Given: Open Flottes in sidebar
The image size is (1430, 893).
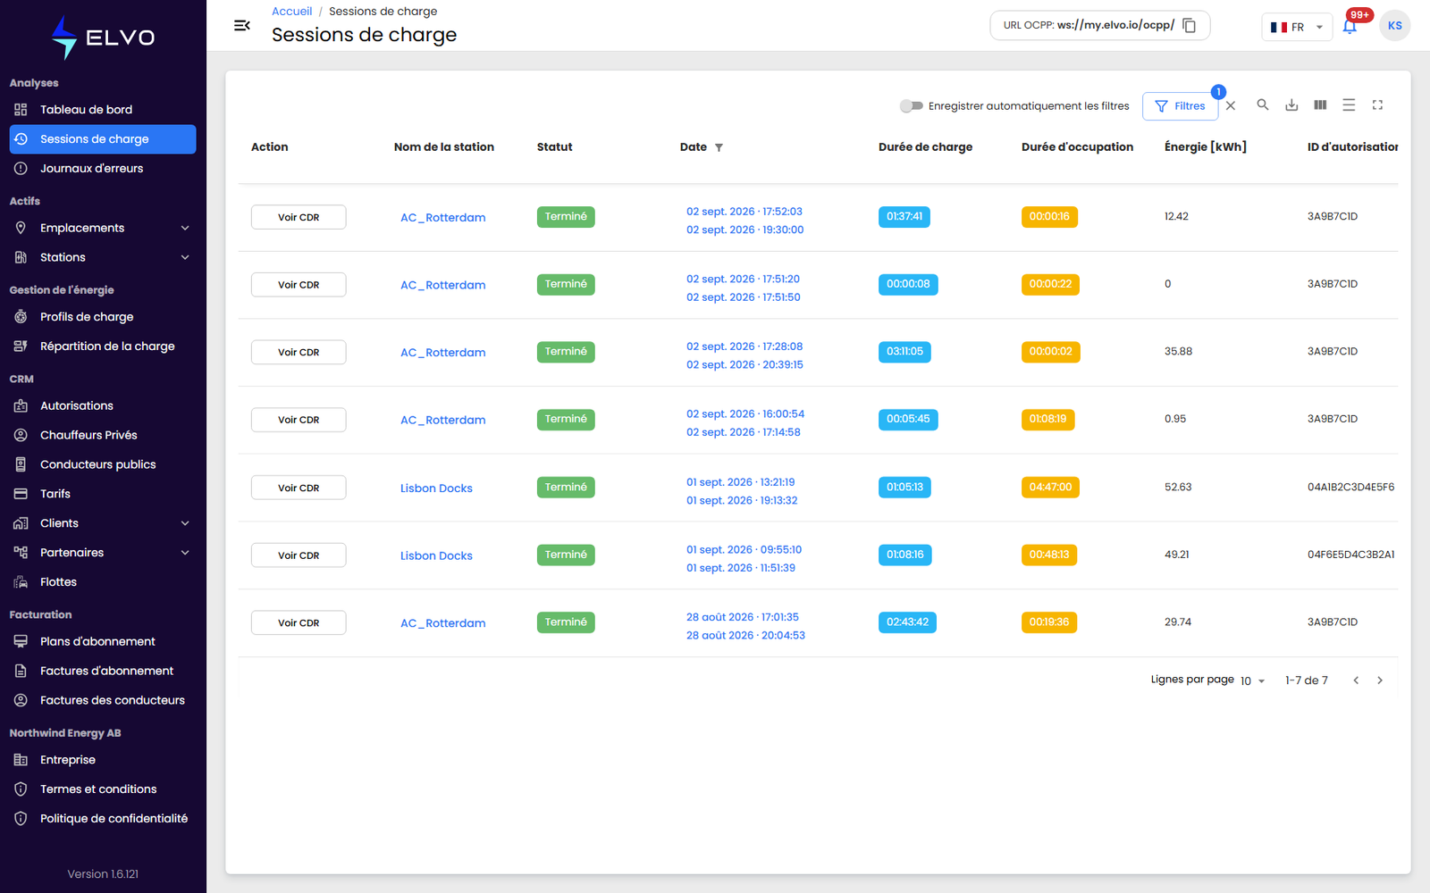Looking at the screenshot, I should coord(103,582).
